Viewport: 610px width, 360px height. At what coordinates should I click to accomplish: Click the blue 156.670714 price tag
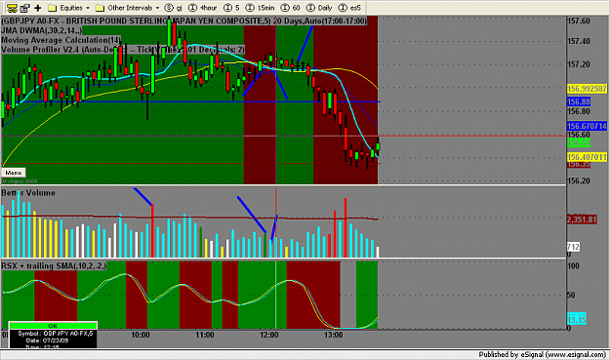(x=587, y=126)
